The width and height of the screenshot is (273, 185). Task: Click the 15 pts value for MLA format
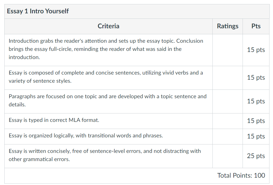[256, 121]
